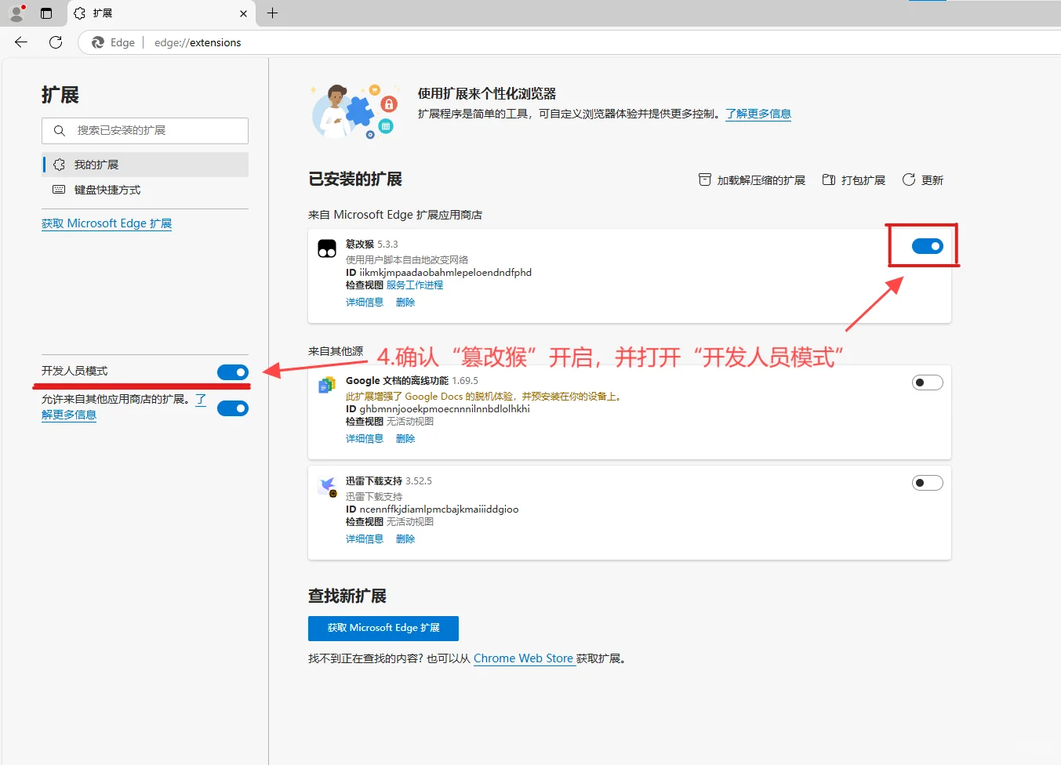Click the 迅雷下载支持 extension icon
This screenshot has height=765, width=1061.
coord(327,486)
